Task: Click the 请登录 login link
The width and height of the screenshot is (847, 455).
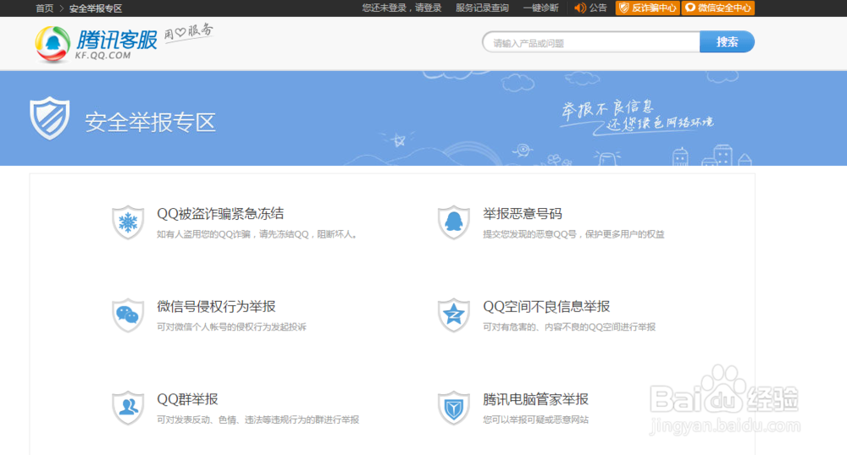Action: pos(428,8)
